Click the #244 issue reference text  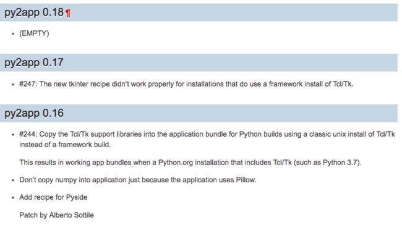28,134
